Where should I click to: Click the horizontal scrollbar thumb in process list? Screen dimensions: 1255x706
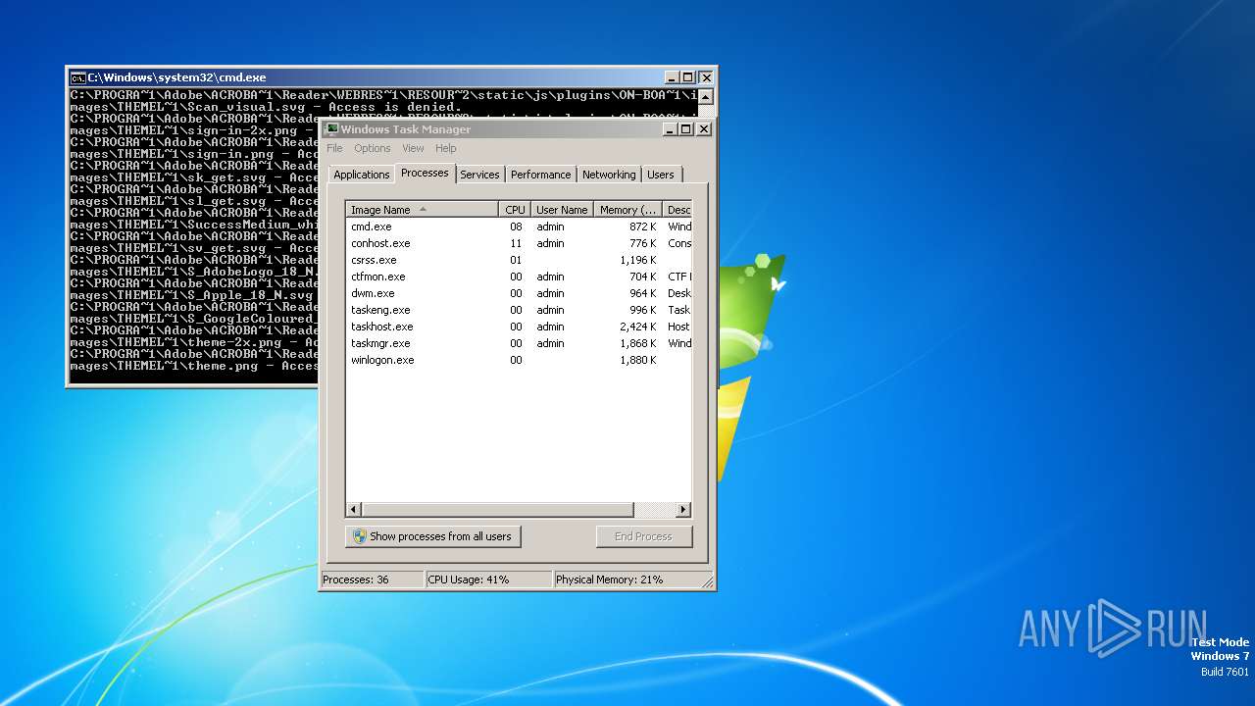[497, 510]
